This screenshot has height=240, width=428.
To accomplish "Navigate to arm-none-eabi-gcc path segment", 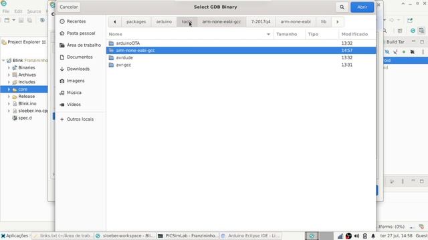I will 221,22.
